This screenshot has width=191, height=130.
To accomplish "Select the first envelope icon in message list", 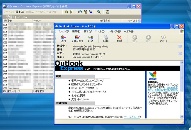I will 5,25.
